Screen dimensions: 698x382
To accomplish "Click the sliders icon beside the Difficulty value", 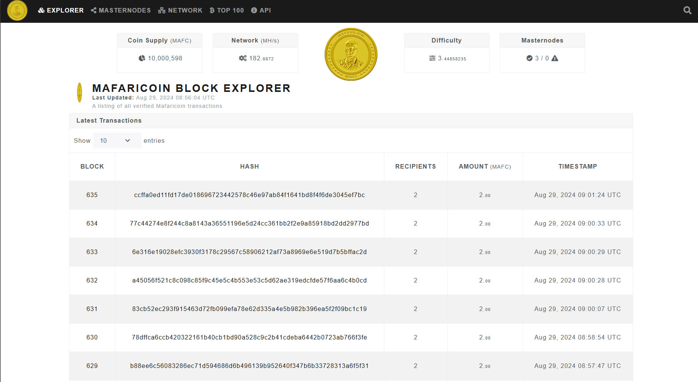I will click(x=432, y=58).
